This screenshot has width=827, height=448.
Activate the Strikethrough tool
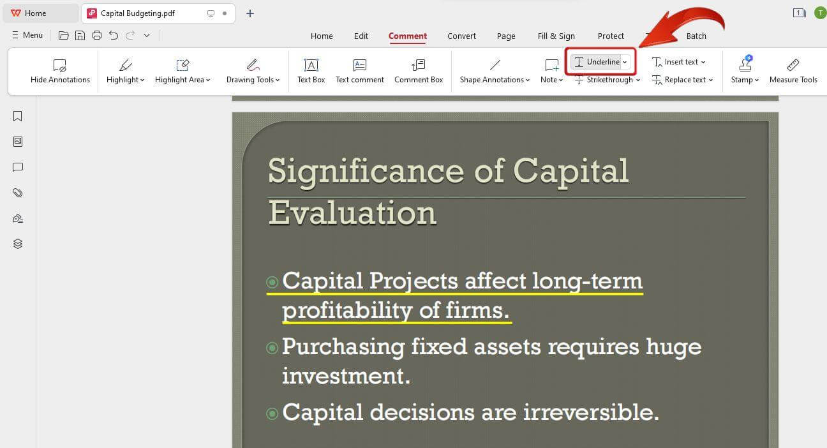coord(604,80)
